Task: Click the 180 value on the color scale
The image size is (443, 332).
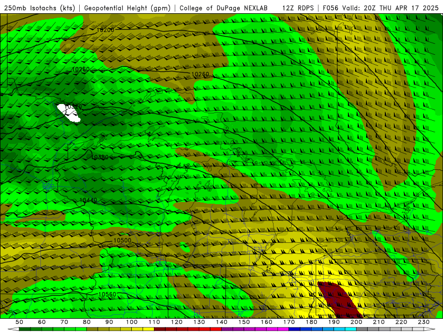Action: (x=311, y=322)
